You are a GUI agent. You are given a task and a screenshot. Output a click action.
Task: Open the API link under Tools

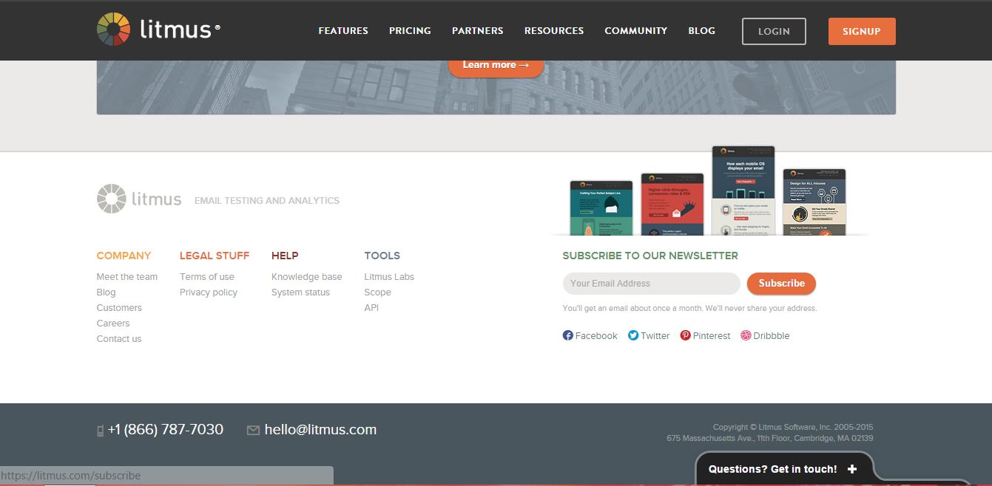(x=371, y=308)
